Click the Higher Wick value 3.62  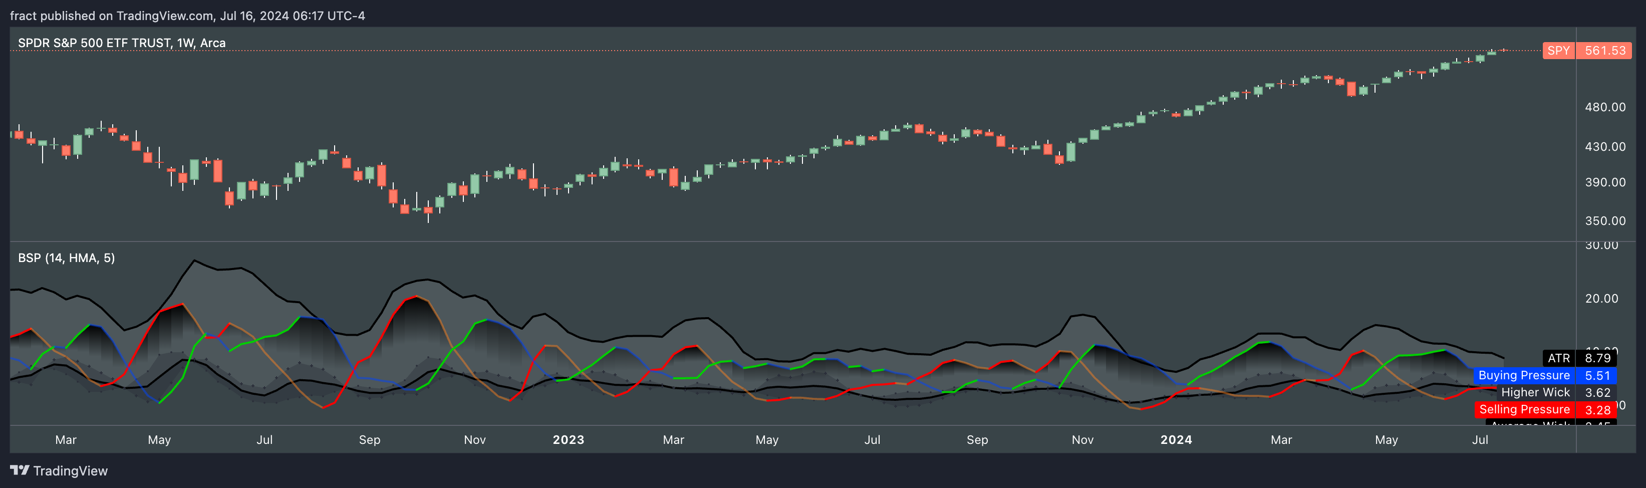click(1597, 393)
